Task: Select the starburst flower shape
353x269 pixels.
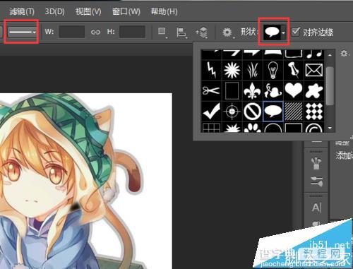Action: click(x=232, y=70)
